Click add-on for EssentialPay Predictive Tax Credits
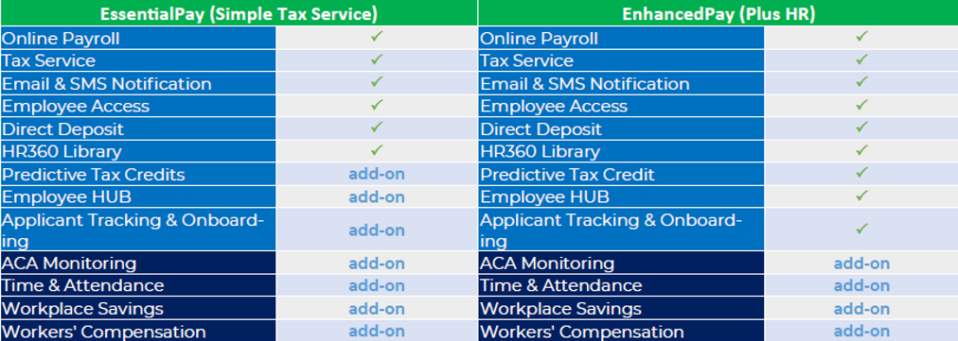958x341 pixels. point(377,175)
